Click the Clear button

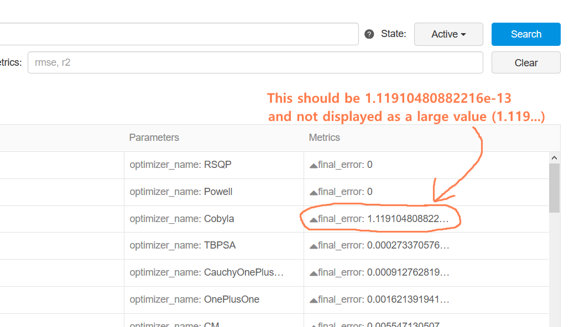click(x=525, y=62)
